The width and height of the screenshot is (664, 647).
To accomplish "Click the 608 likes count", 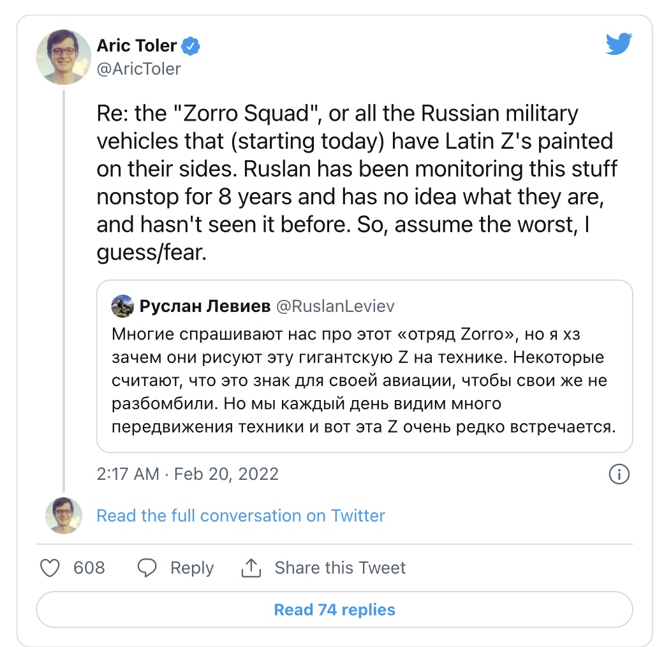I will 89,568.
